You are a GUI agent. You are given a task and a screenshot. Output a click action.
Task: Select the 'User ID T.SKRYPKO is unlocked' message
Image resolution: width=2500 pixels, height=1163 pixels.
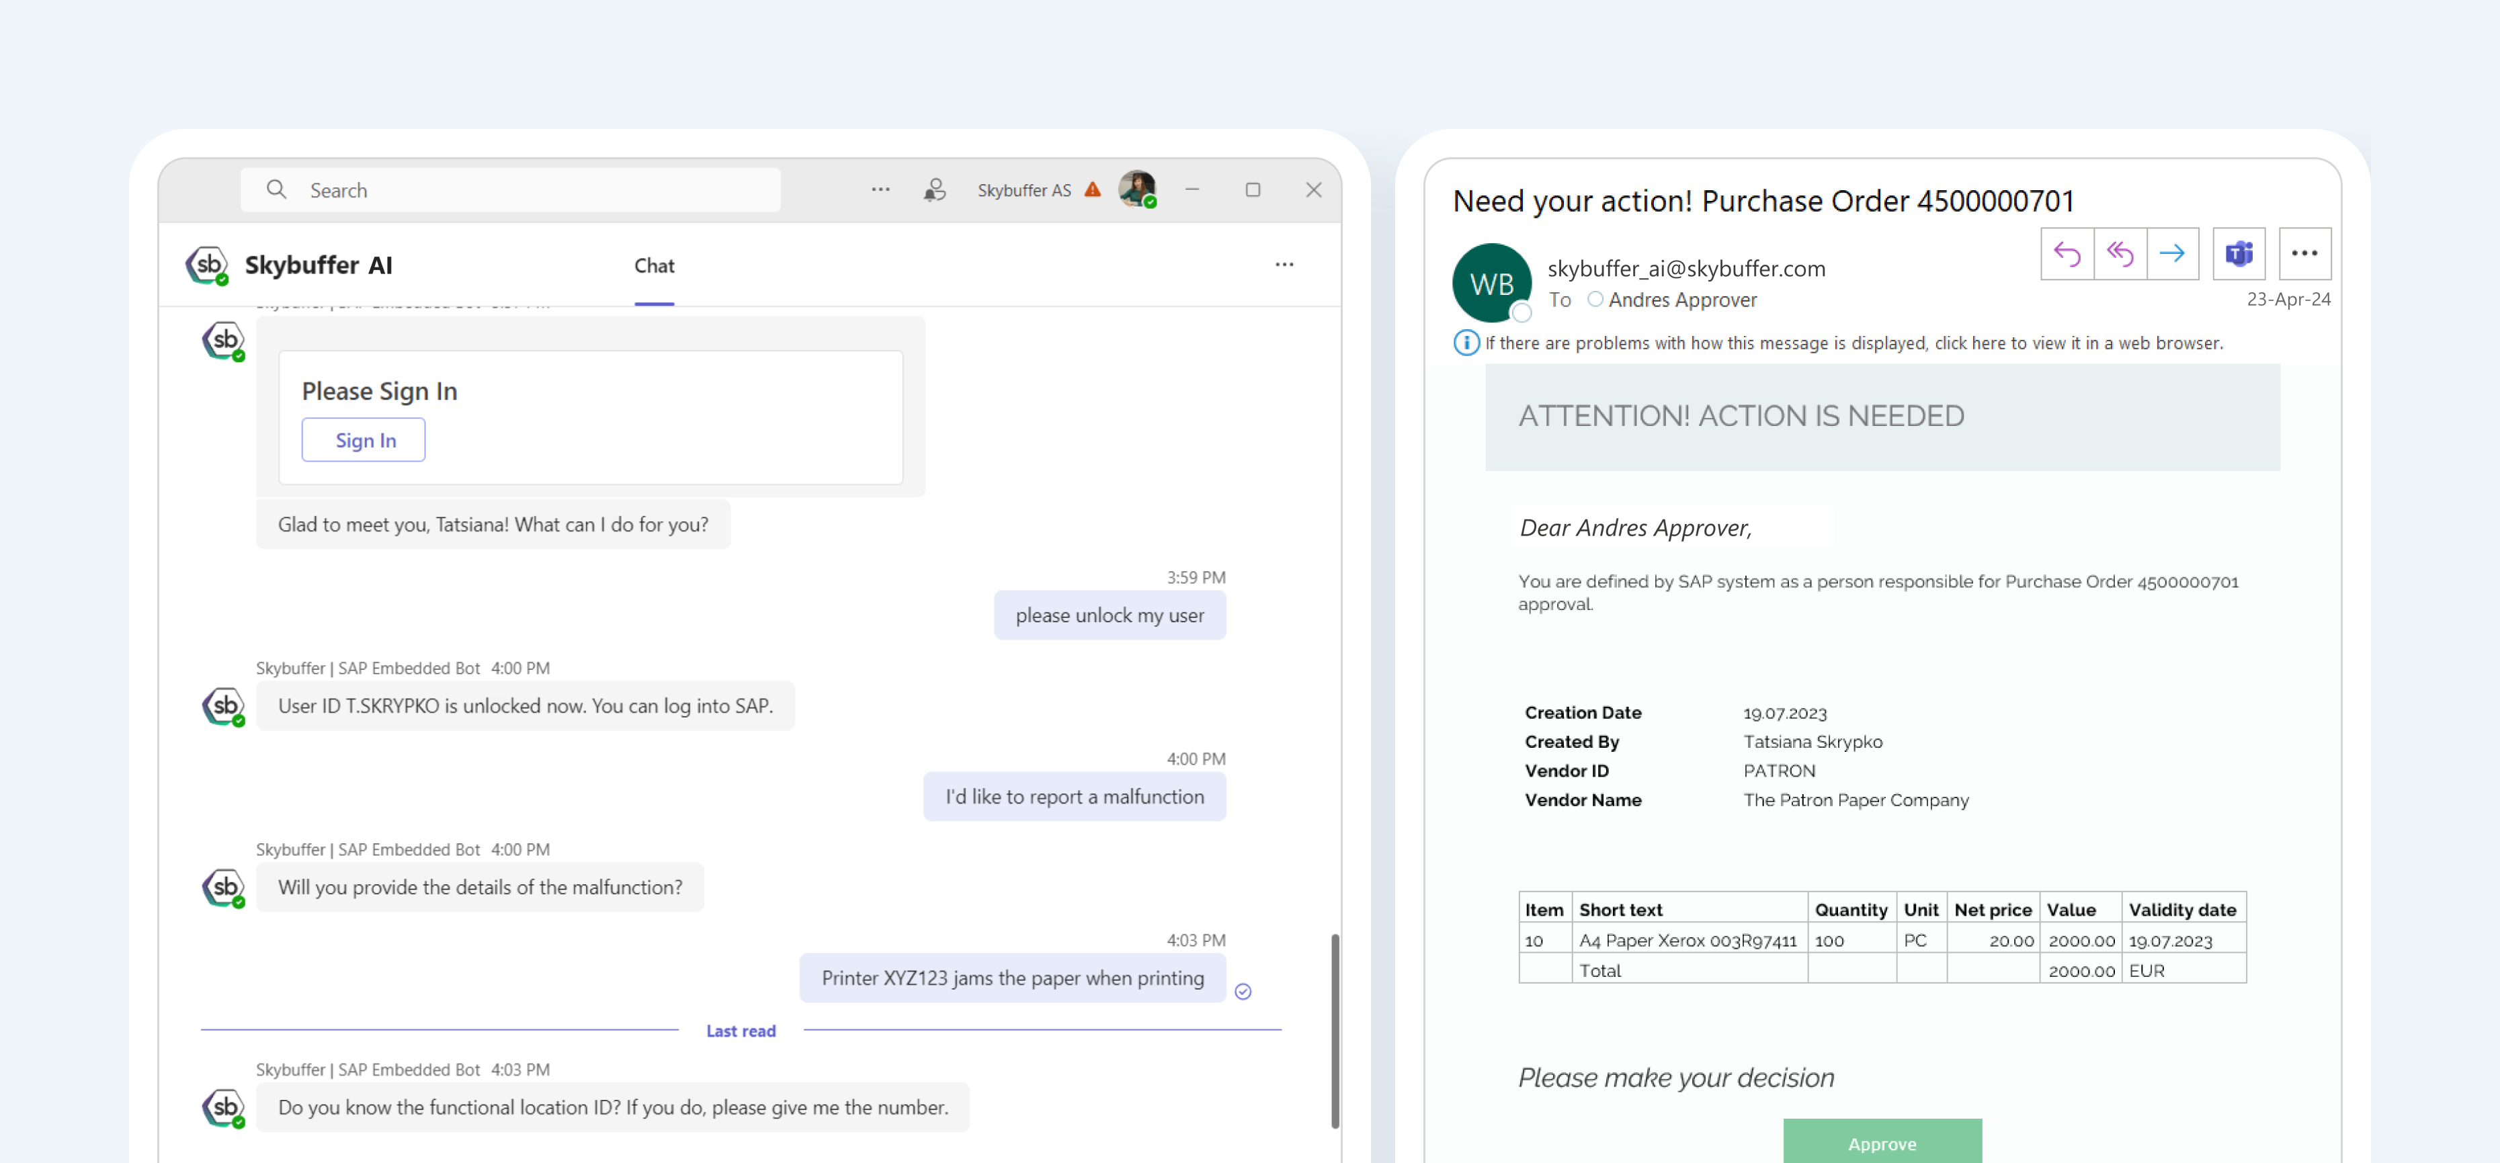(525, 706)
